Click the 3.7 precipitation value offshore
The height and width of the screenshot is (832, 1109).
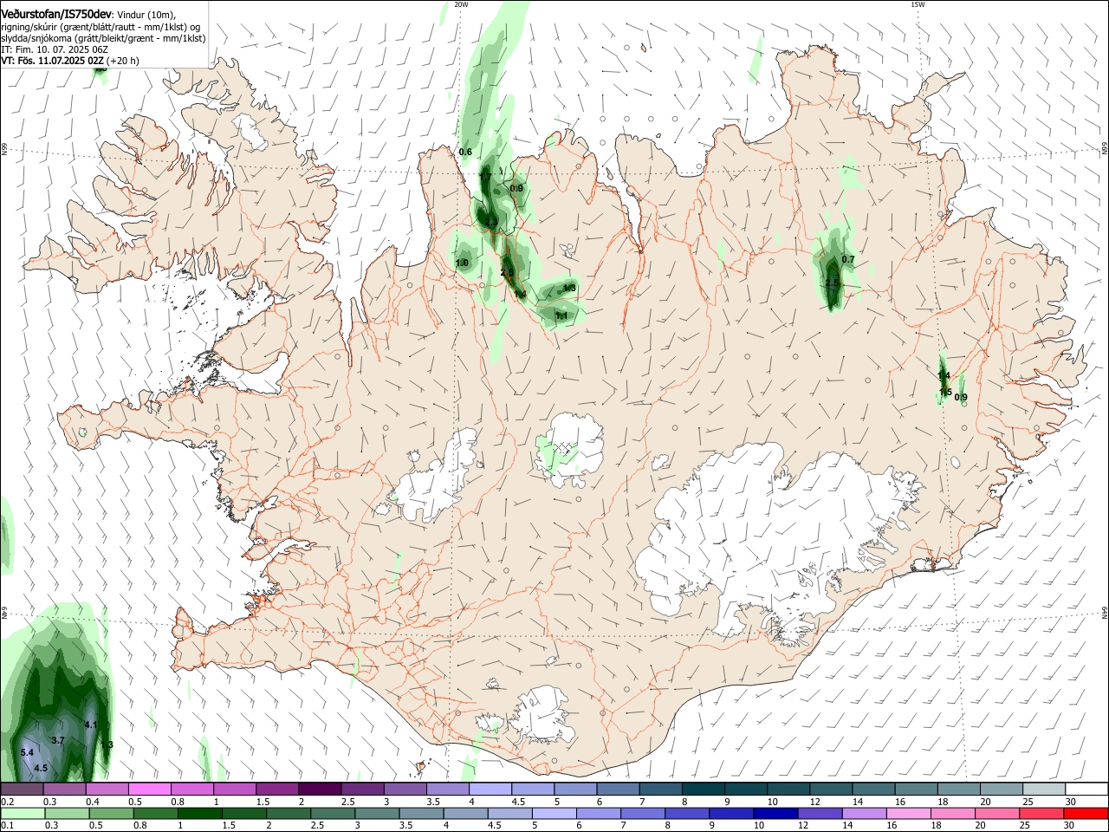click(x=58, y=741)
